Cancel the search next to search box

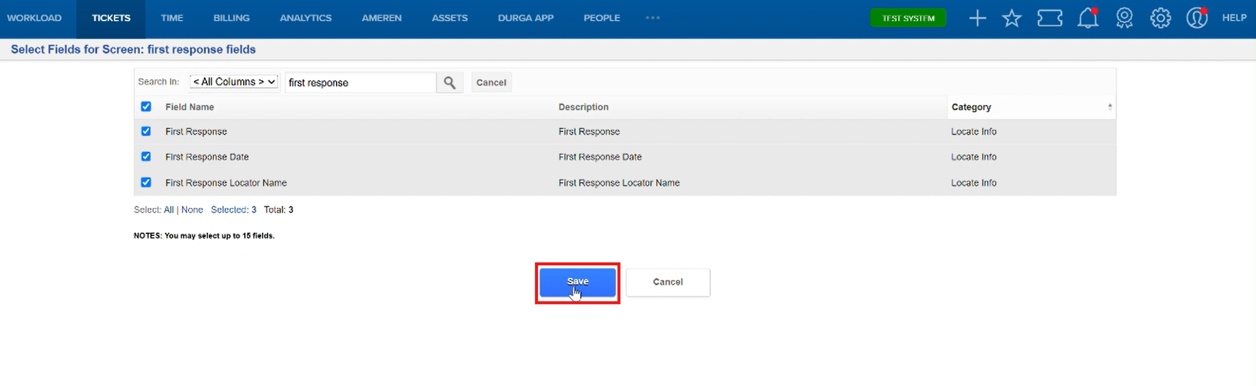click(x=491, y=83)
